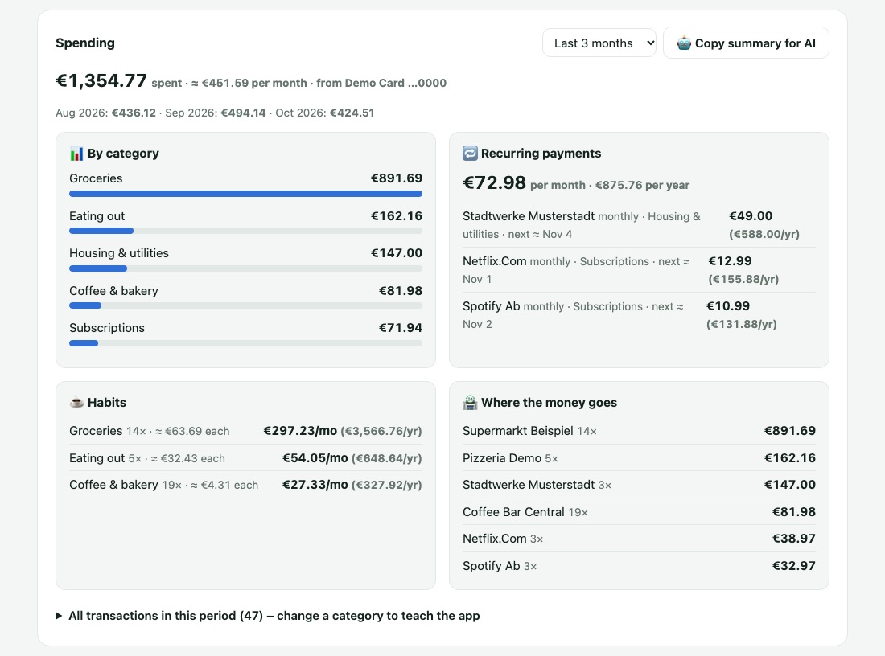Click the Oct 2026 amount €424.51
Viewport: 885px width, 656px height.
coord(352,113)
